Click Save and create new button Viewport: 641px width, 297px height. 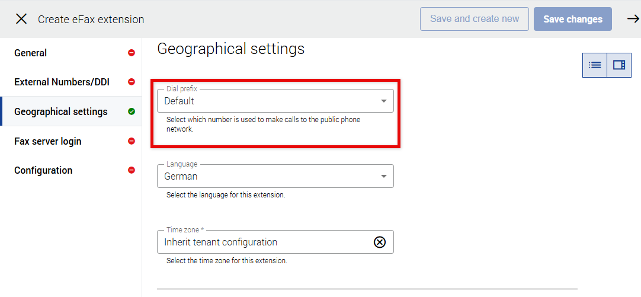pos(475,19)
